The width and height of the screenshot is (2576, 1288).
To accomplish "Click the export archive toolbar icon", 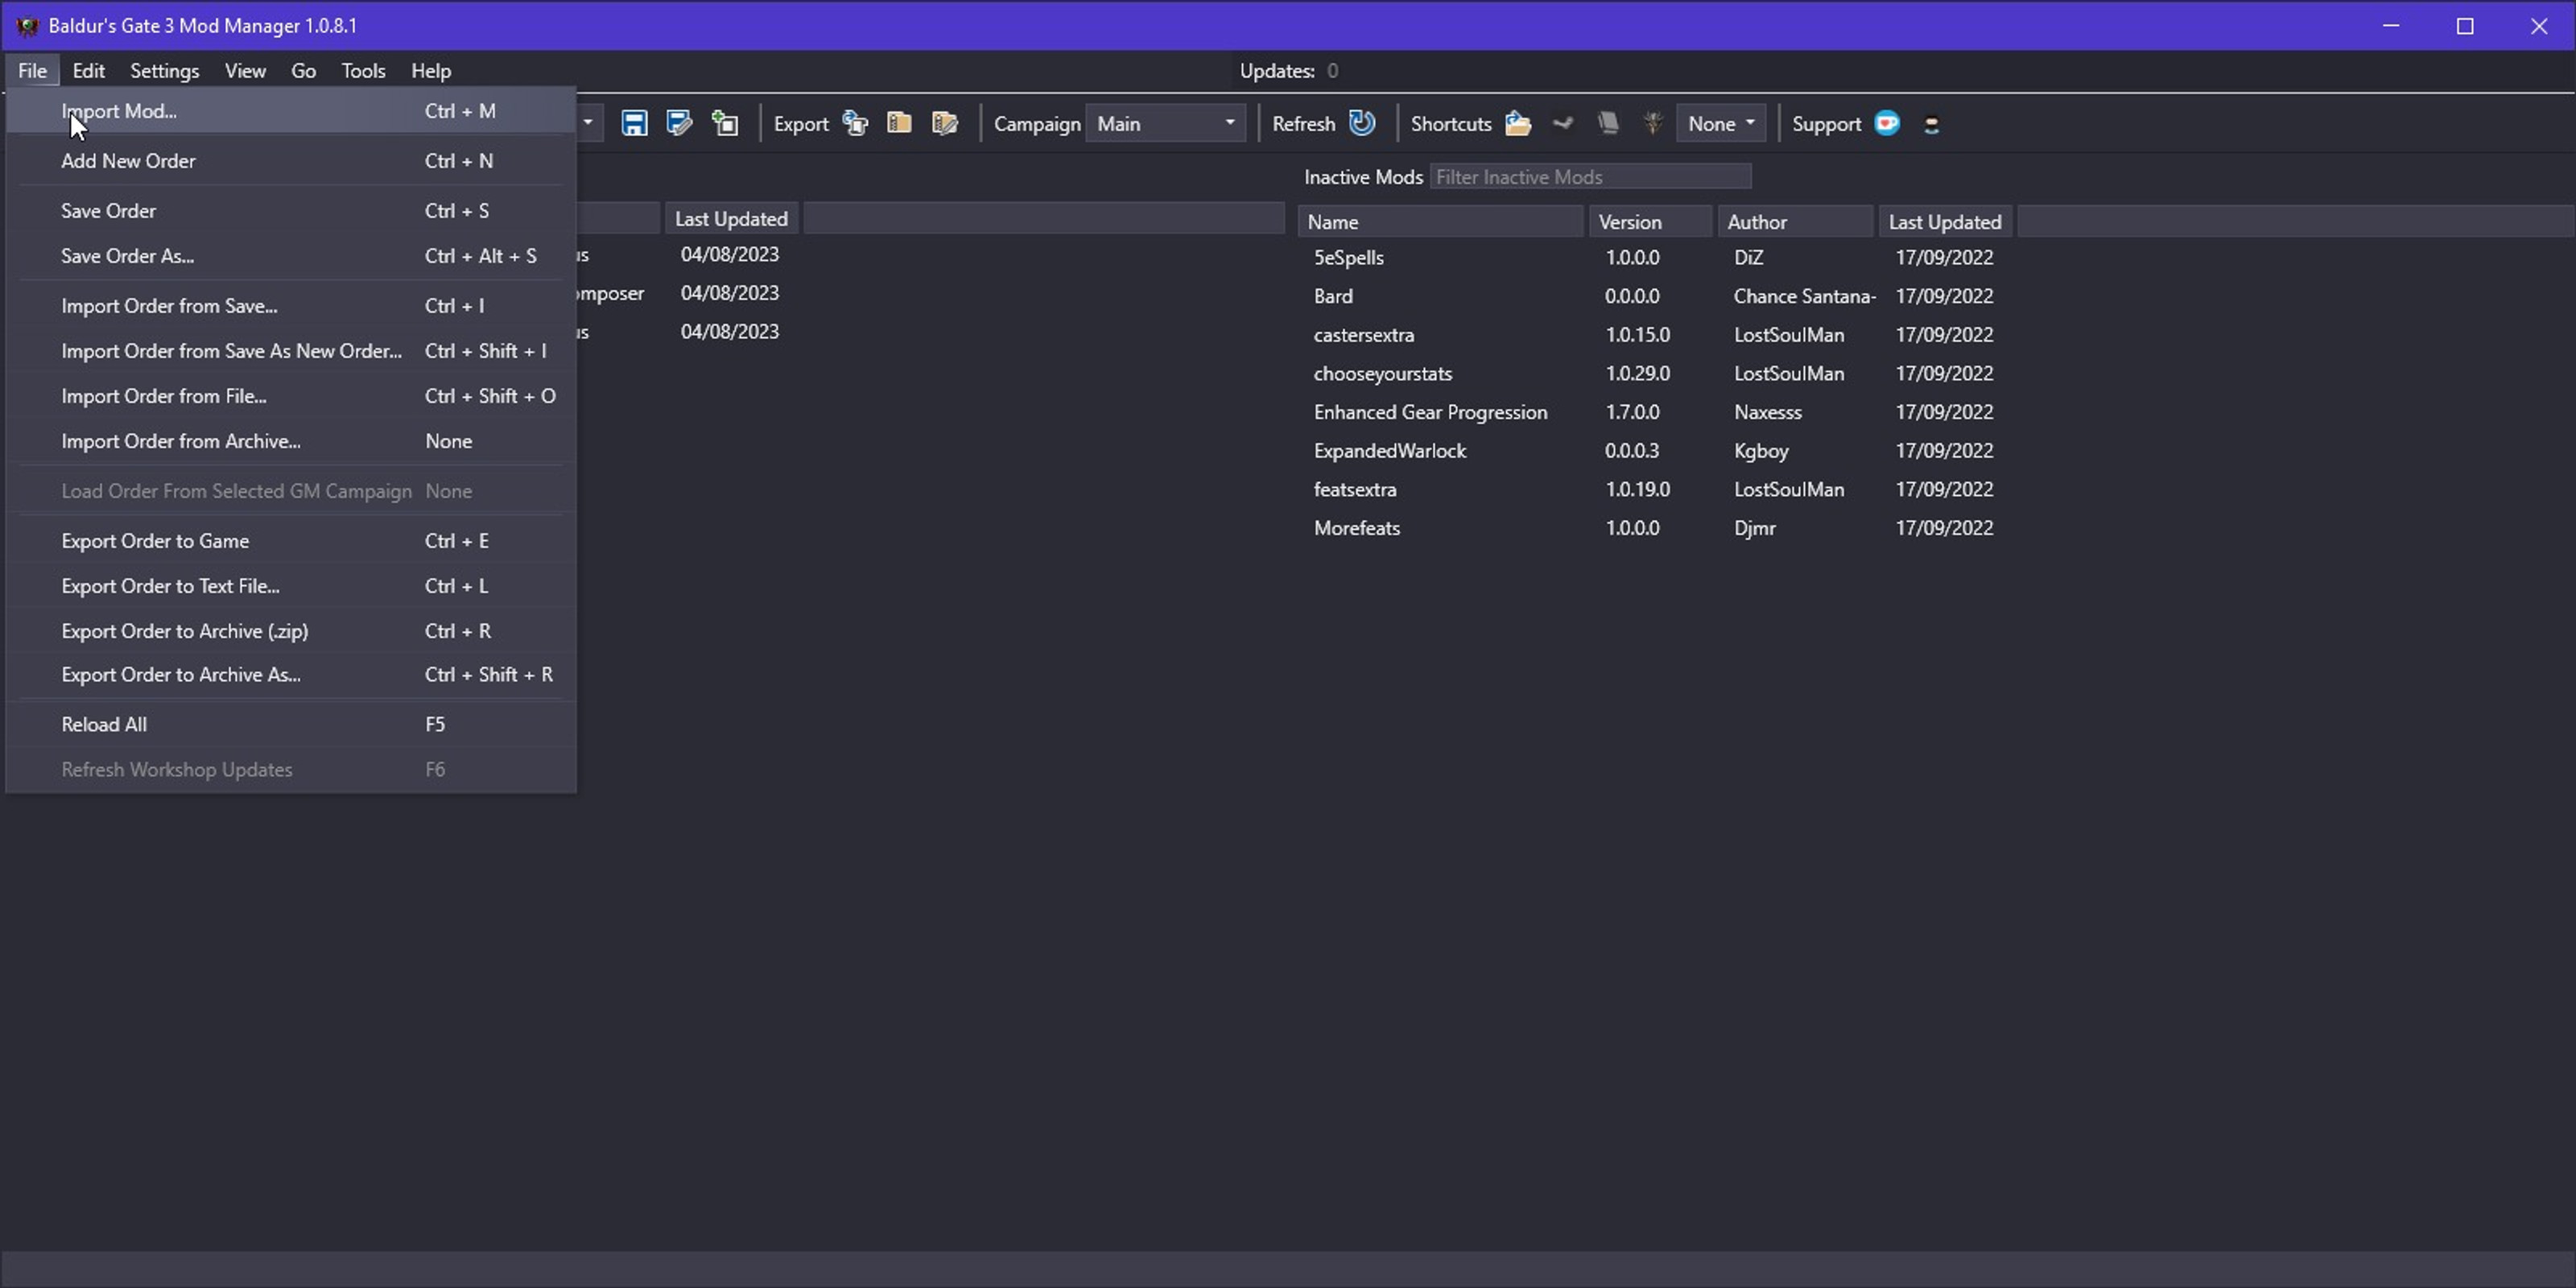I will coord(900,123).
